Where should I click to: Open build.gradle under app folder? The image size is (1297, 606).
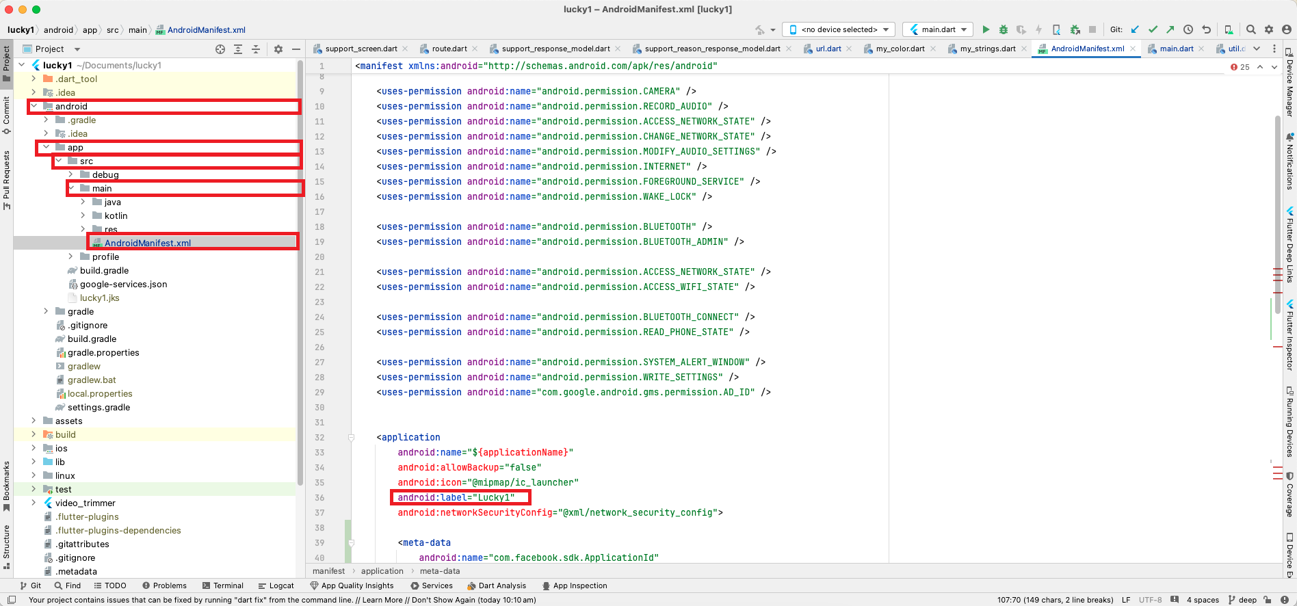pos(104,270)
